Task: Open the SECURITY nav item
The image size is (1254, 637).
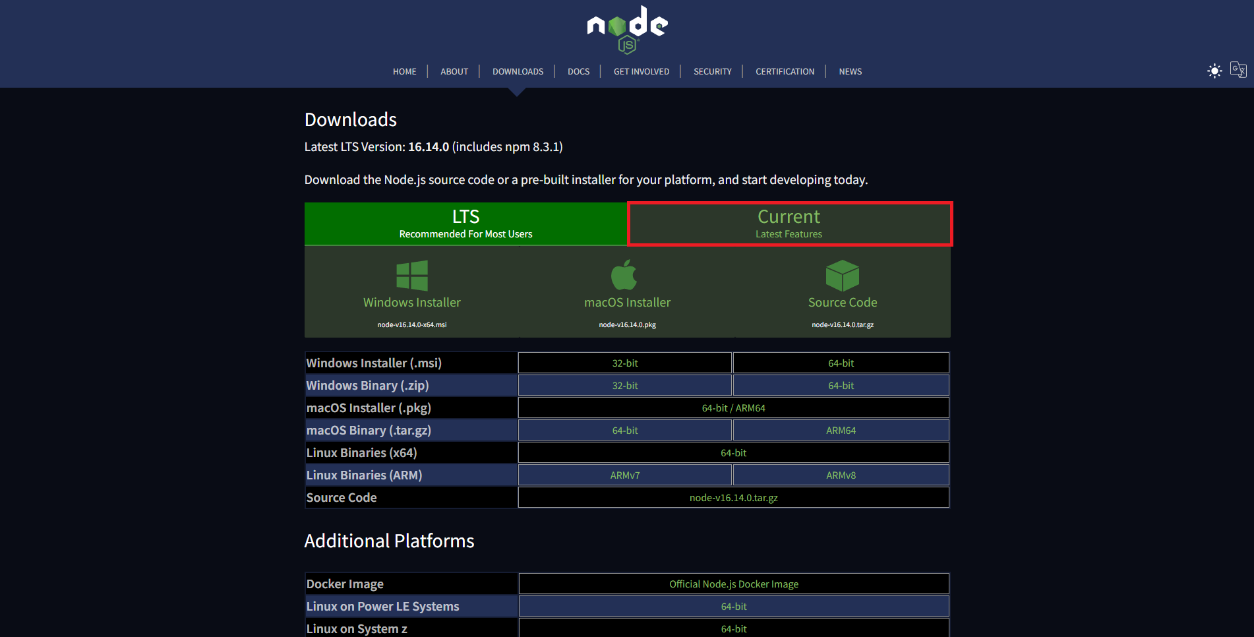Action: [x=713, y=71]
